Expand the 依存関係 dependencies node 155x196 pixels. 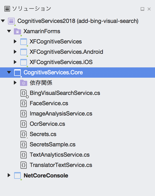[15, 83]
